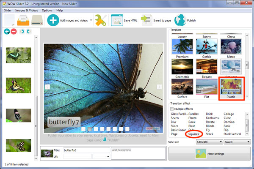
Task: Open the Add images and videos dropdown arrow
Action: point(91,20)
